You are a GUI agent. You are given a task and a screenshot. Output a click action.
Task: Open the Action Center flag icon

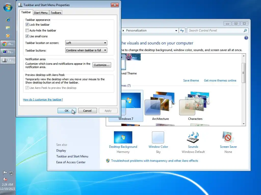5,173
